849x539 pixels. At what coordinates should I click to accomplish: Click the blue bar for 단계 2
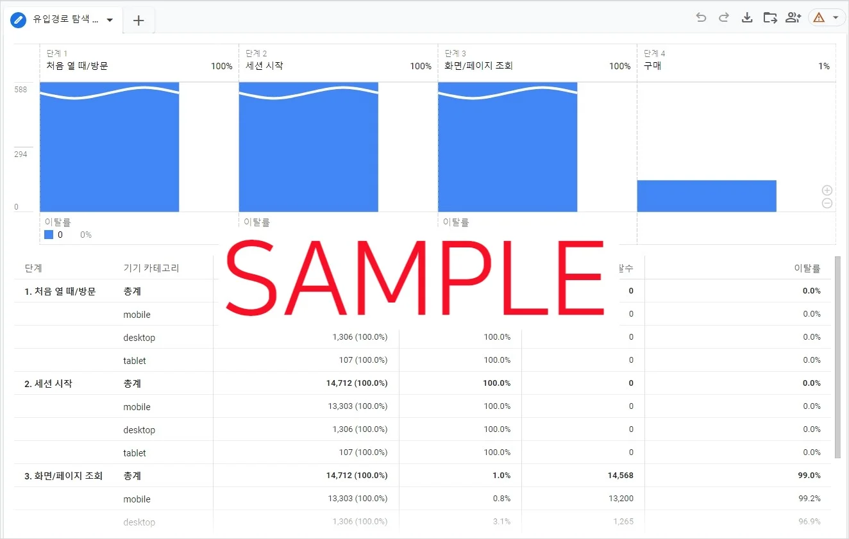click(x=308, y=147)
